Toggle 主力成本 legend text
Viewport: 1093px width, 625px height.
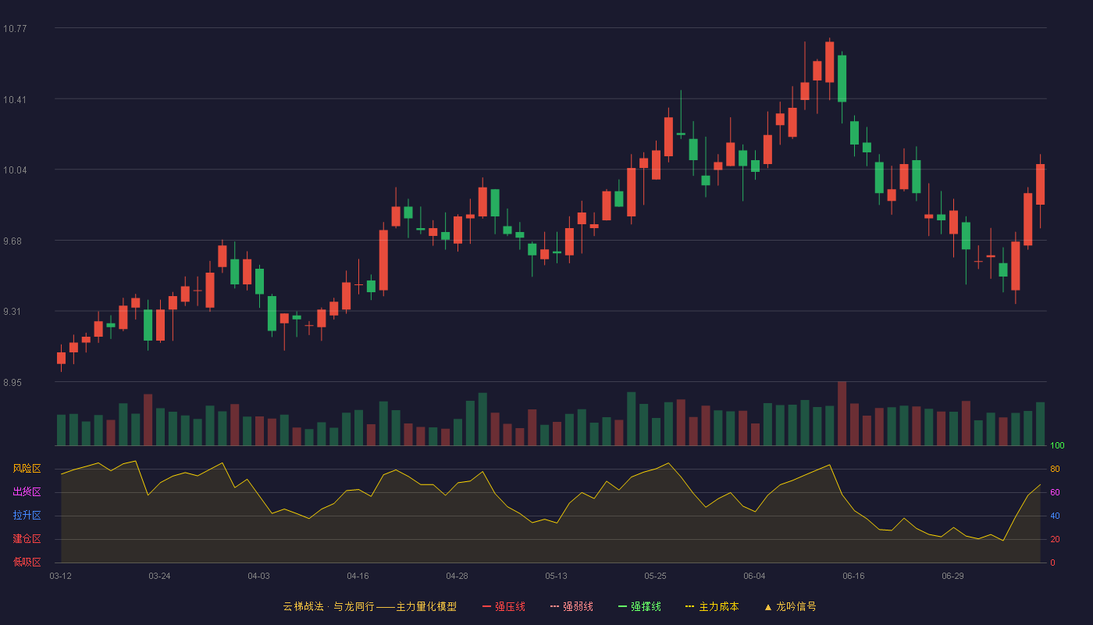pyautogui.click(x=718, y=606)
